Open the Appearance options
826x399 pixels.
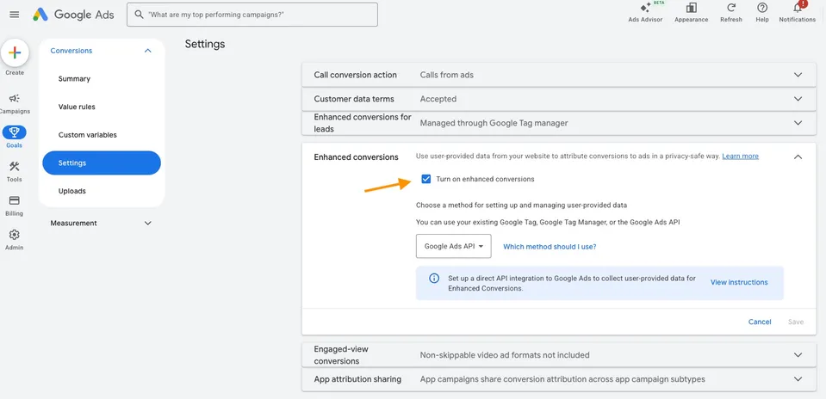[x=691, y=13]
